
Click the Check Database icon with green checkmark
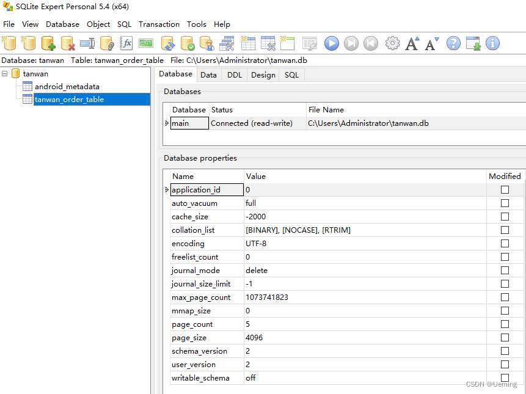(x=187, y=43)
